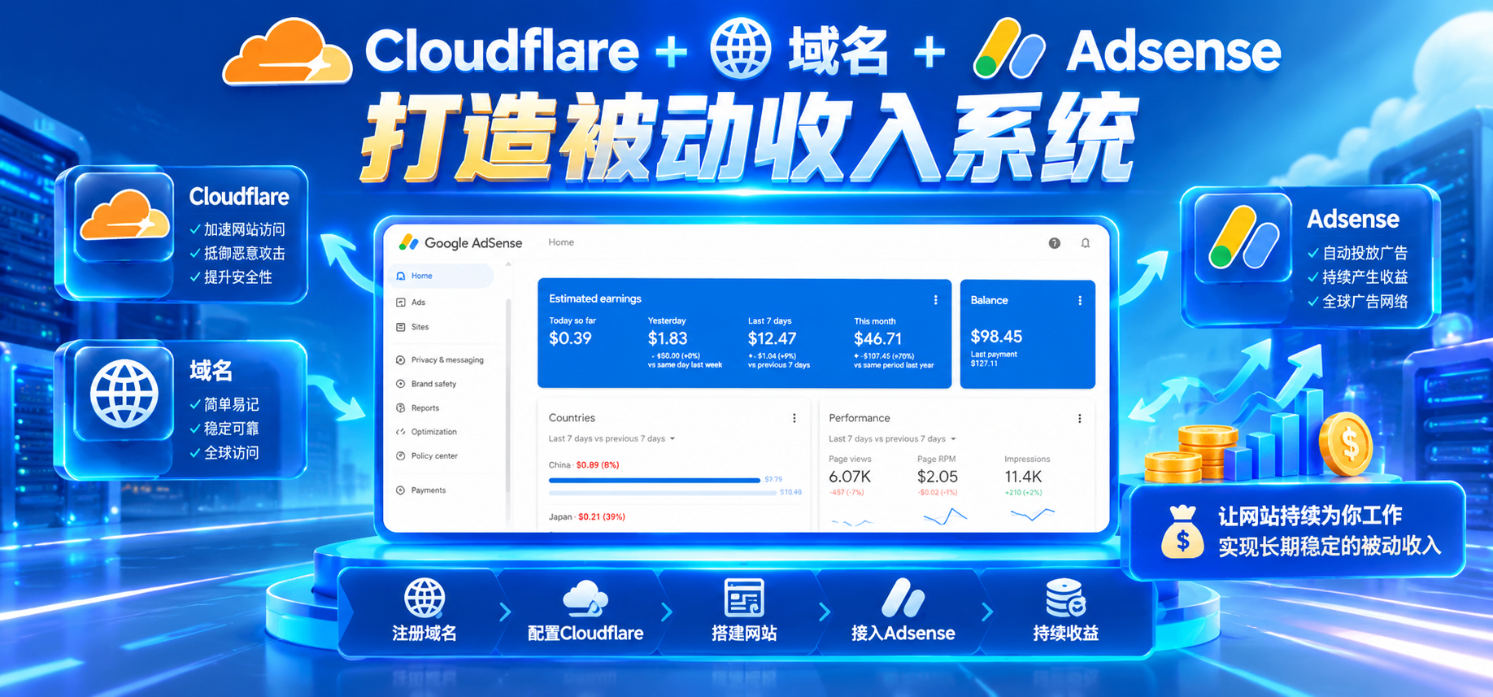Open Estimated earnings three-dot menu
This screenshot has width=1493, height=697.
click(936, 300)
